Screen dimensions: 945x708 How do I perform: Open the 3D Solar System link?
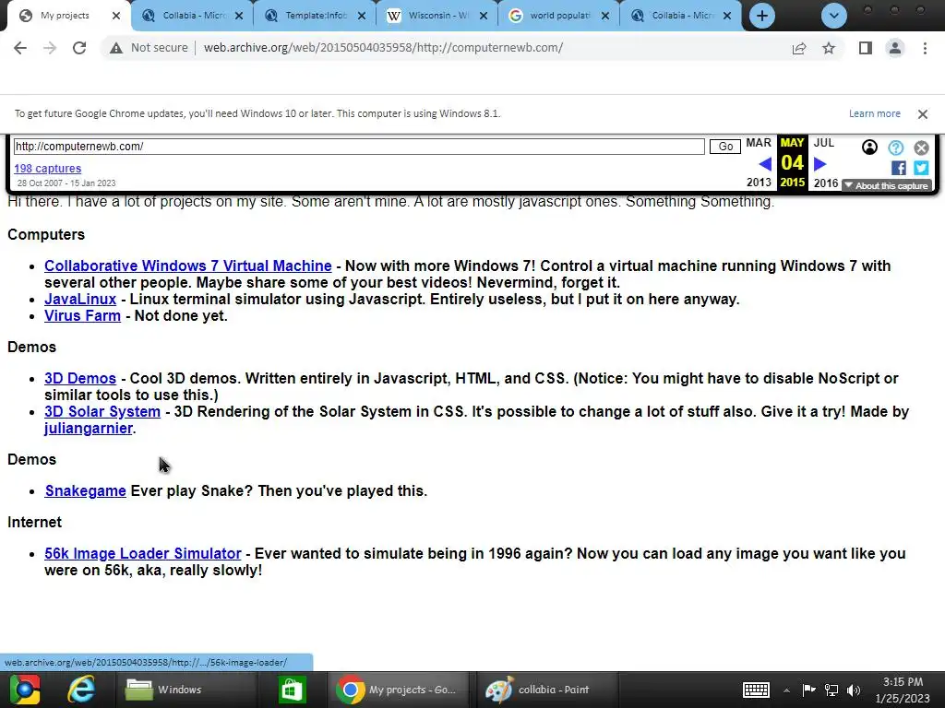pyautogui.click(x=102, y=411)
